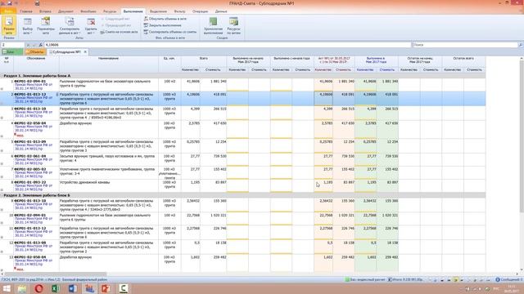Open Word from the taskbar
This screenshot has height=294, width=524.
[x=73, y=288]
